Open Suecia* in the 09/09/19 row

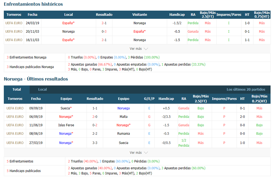click(x=66, y=108)
